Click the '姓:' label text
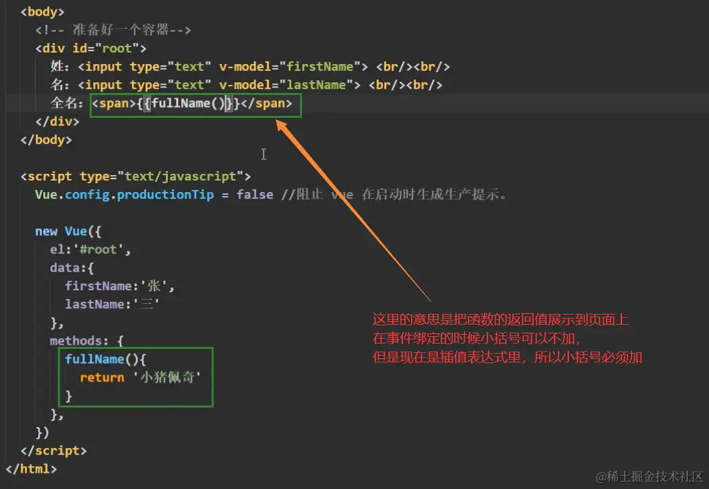 point(60,67)
